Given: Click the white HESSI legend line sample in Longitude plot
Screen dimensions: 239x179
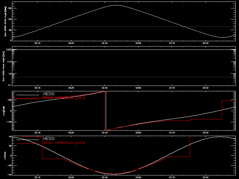Looking at the screenshot, I should tap(28, 95).
